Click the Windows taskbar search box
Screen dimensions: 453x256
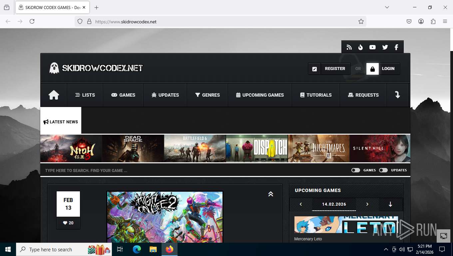[x=64, y=249]
